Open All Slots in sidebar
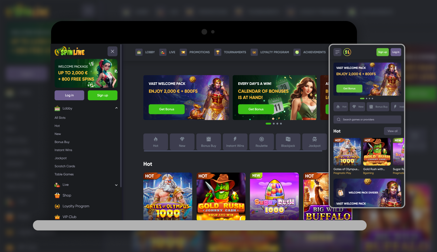This screenshot has height=252, width=437. tap(60, 118)
